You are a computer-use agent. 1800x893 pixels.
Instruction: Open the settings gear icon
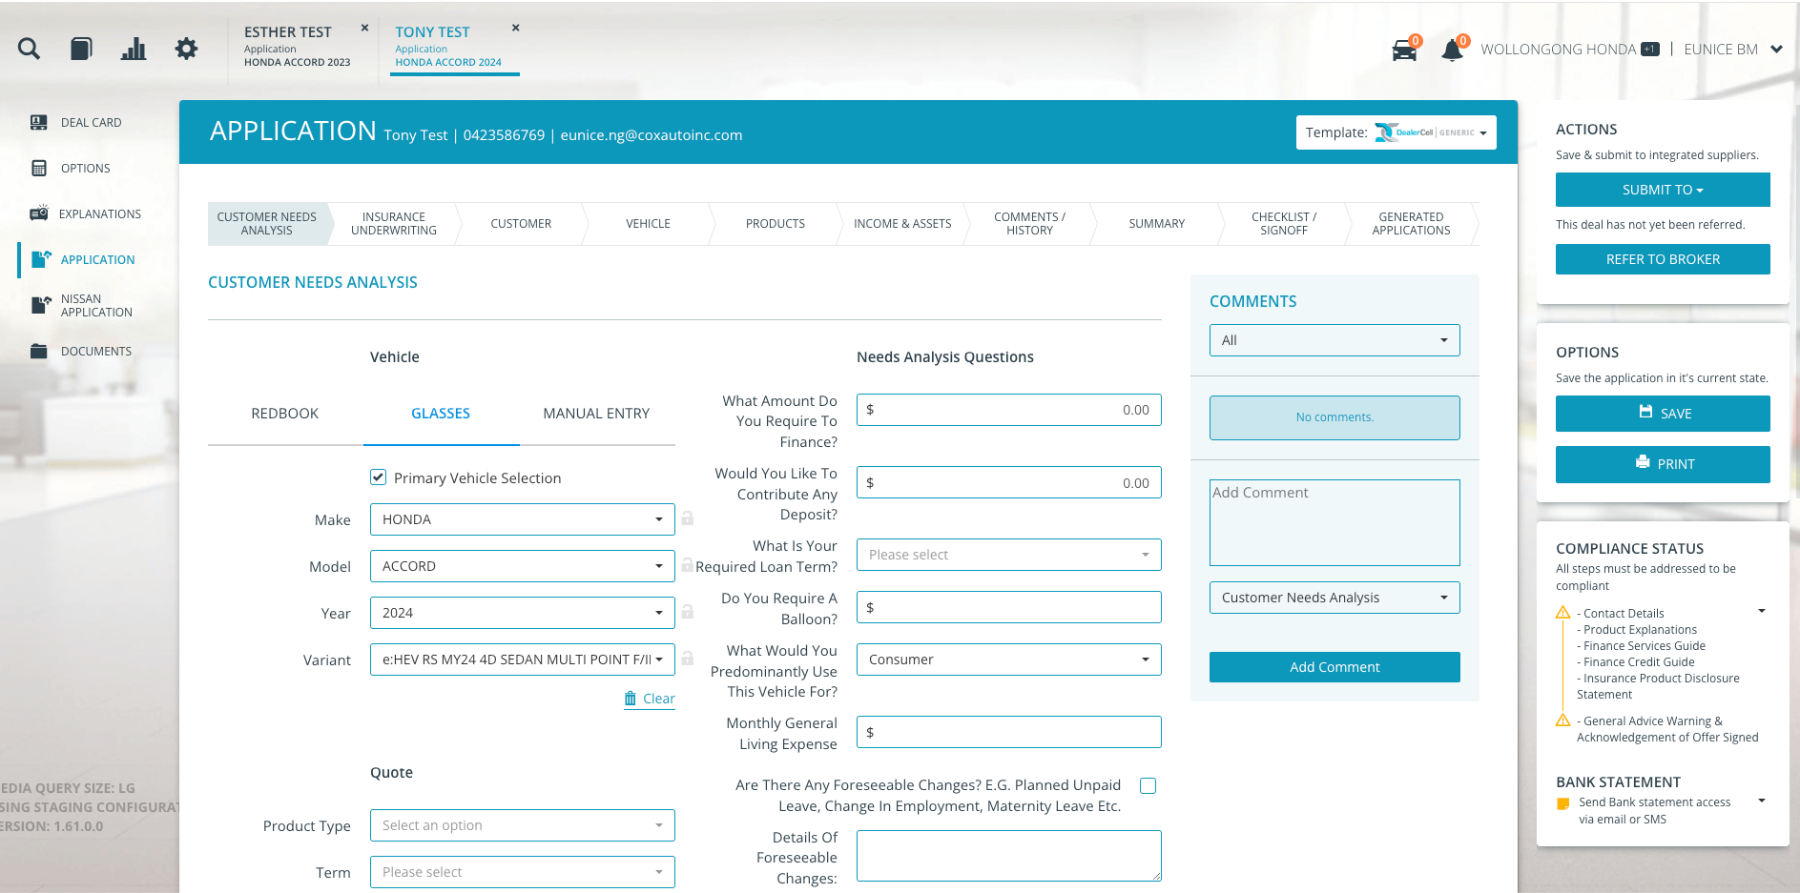click(x=186, y=49)
